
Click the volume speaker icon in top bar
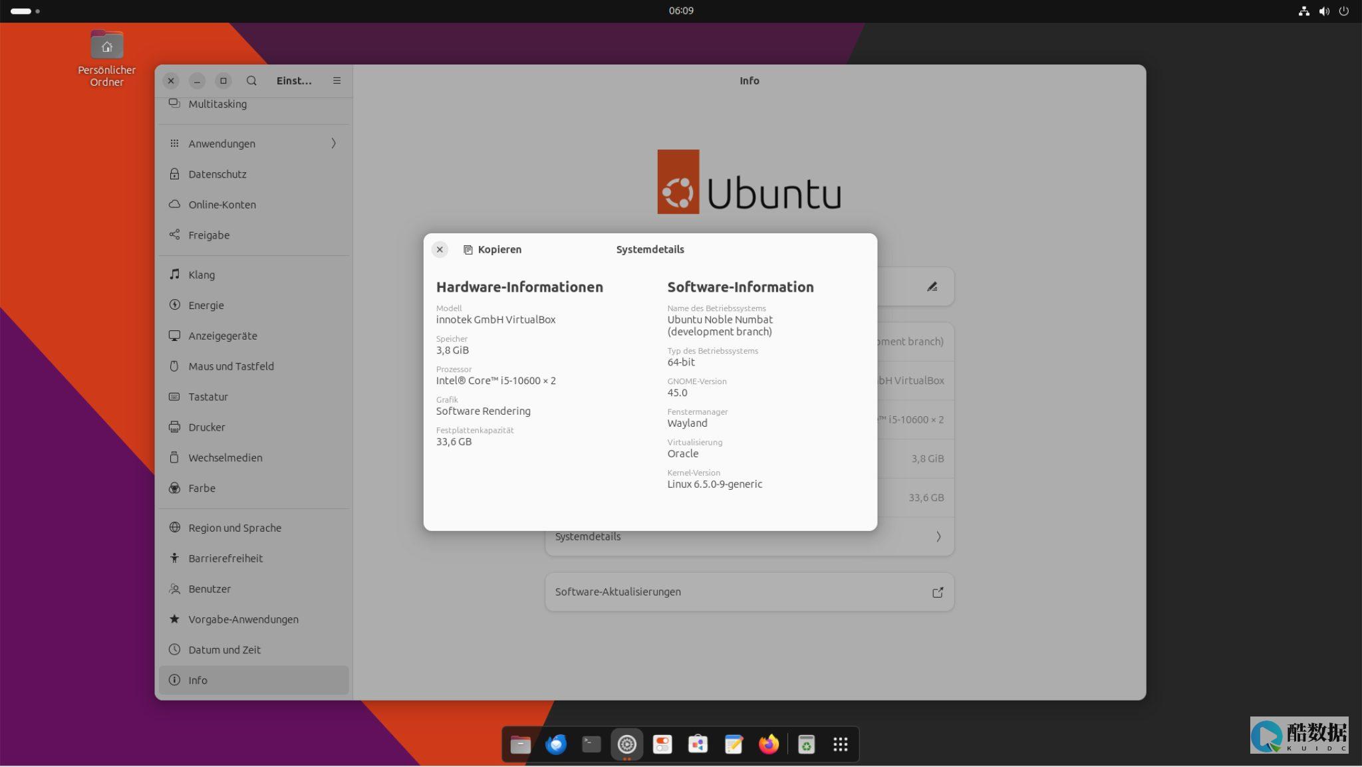coord(1324,11)
